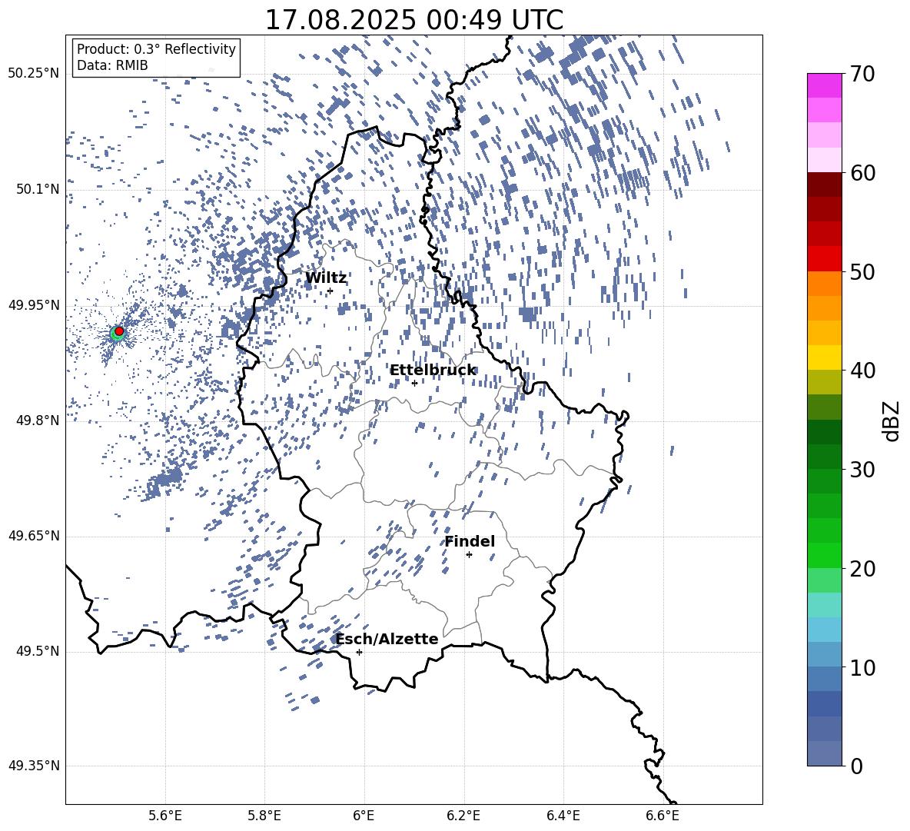Click the yellow colorbar segment above 40
Screen dimensions: 910x831
pos(825,357)
